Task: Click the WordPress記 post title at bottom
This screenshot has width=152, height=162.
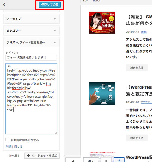Action: click(x=139, y=157)
